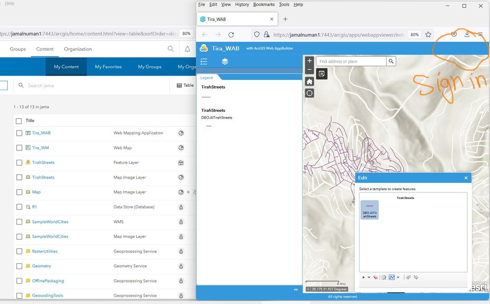Open the Bookmarks menu
This screenshot has height=304, width=490.
pos(264,4)
